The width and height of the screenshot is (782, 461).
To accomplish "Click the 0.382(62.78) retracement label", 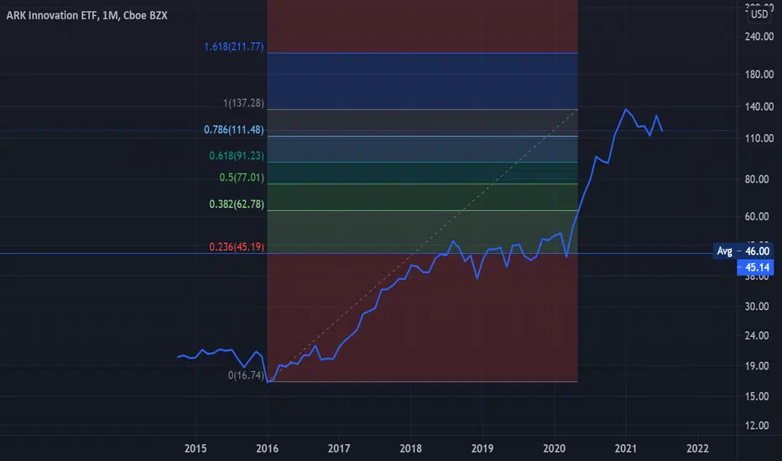I will pyautogui.click(x=237, y=204).
